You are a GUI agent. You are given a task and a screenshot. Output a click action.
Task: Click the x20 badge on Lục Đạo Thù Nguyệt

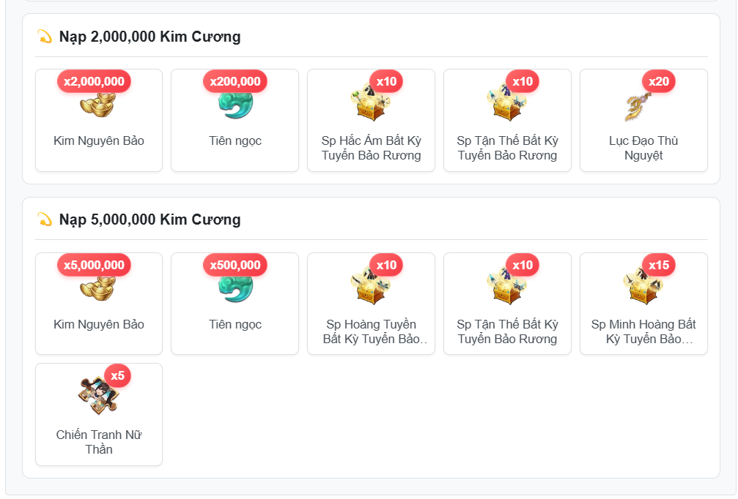tap(659, 81)
